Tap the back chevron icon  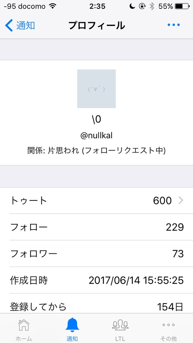[x=9, y=25]
